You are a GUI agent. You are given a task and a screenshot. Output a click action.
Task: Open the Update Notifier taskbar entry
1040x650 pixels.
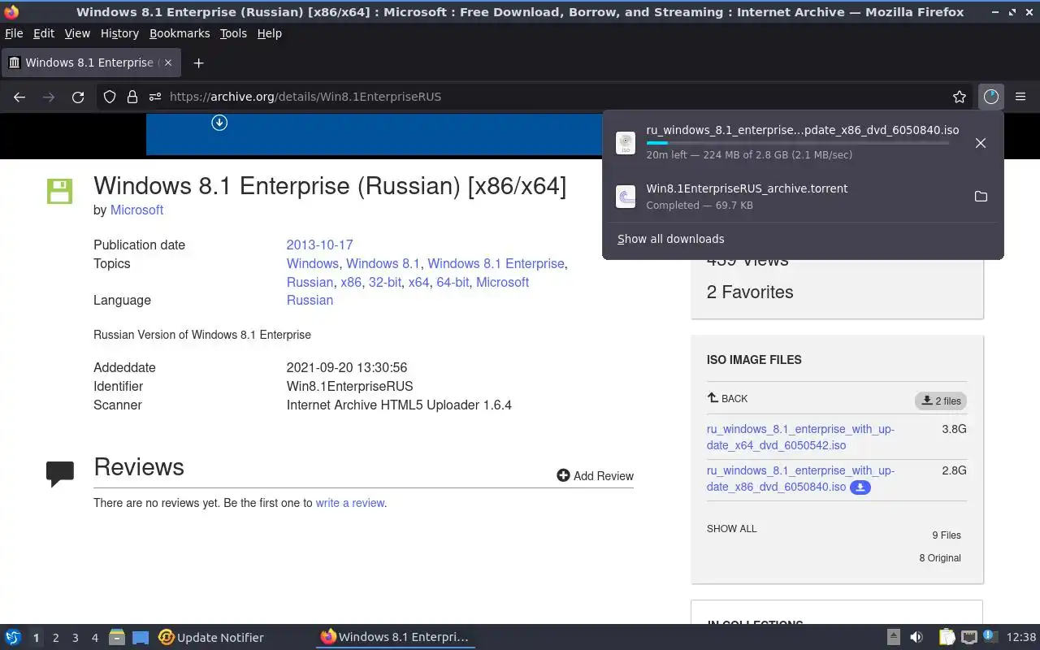pos(211,638)
